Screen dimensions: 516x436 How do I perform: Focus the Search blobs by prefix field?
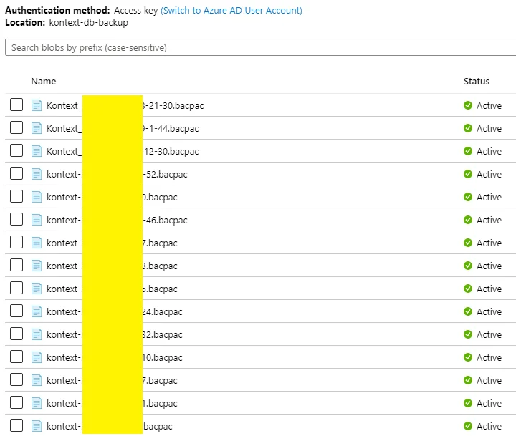(258, 48)
